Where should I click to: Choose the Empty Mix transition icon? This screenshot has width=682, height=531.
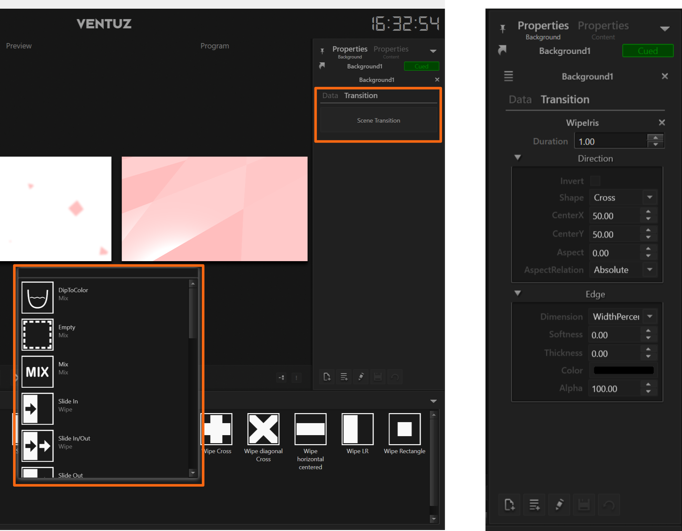point(37,334)
